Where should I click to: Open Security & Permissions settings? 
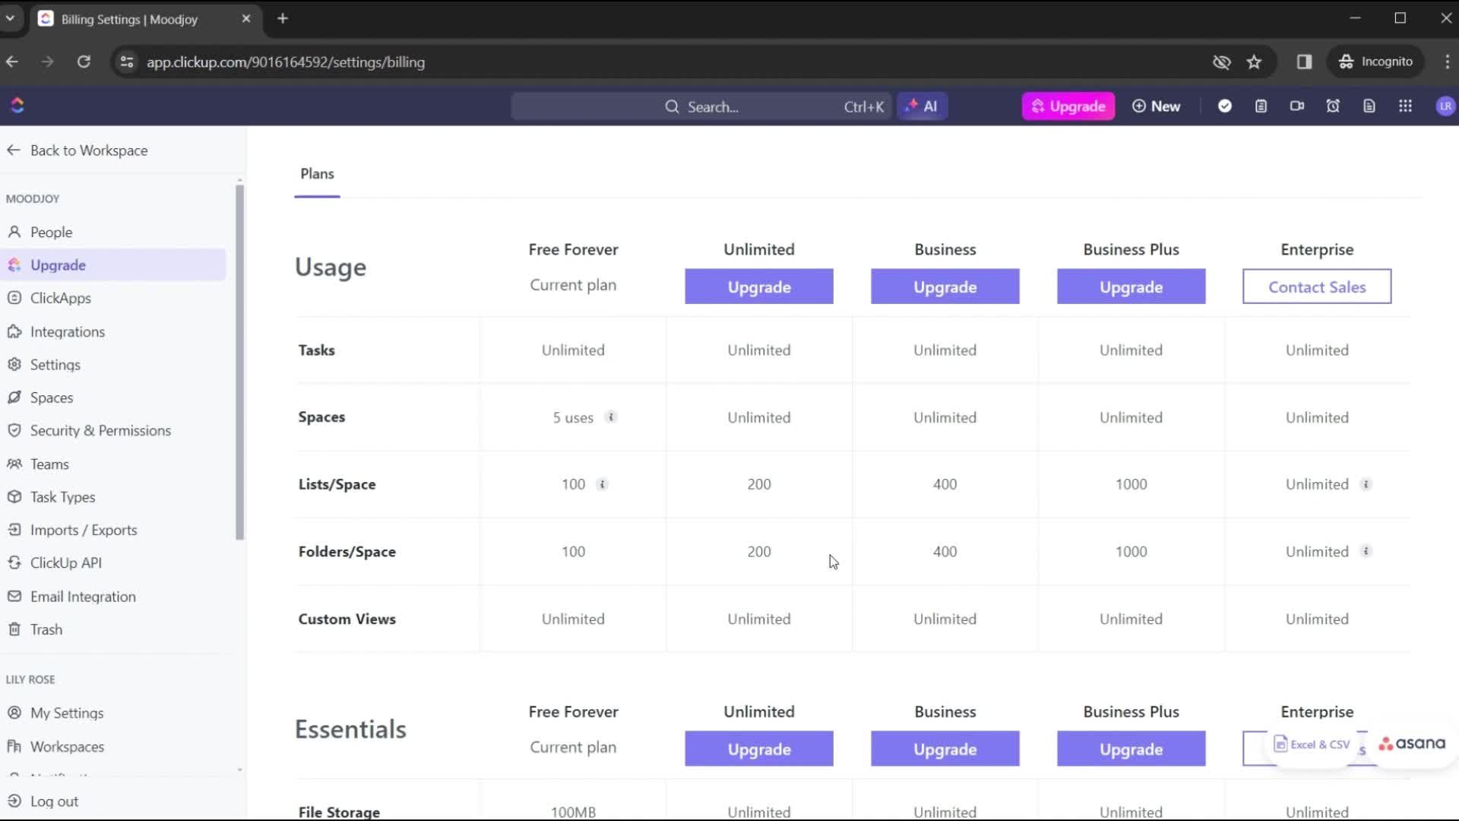point(114,431)
